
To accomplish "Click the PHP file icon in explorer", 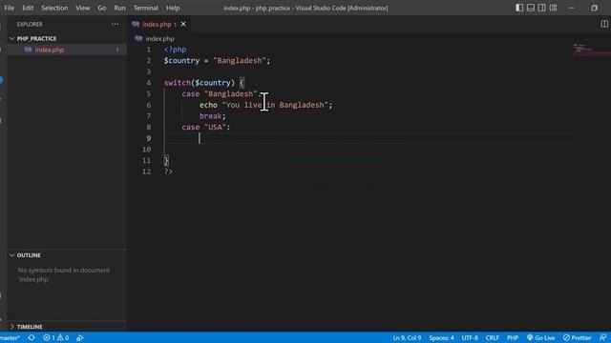I will pyautogui.click(x=28, y=50).
